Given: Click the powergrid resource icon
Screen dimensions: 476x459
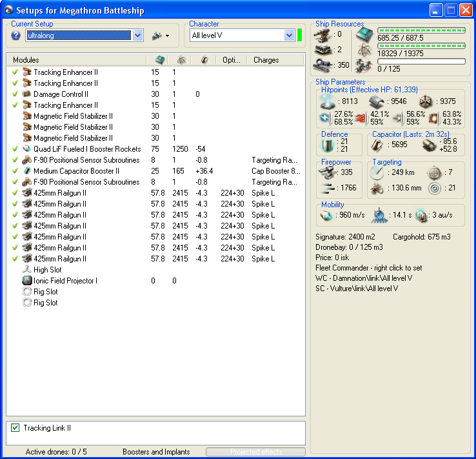Looking at the screenshot, I should tap(364, 50).
